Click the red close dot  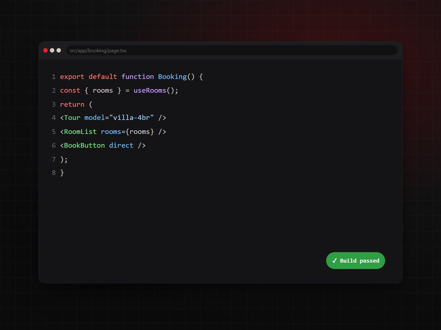click(x=45, y=50)
